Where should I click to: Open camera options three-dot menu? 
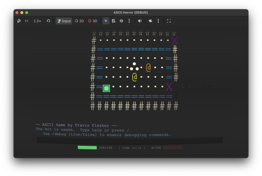click(x=158, y=21)
